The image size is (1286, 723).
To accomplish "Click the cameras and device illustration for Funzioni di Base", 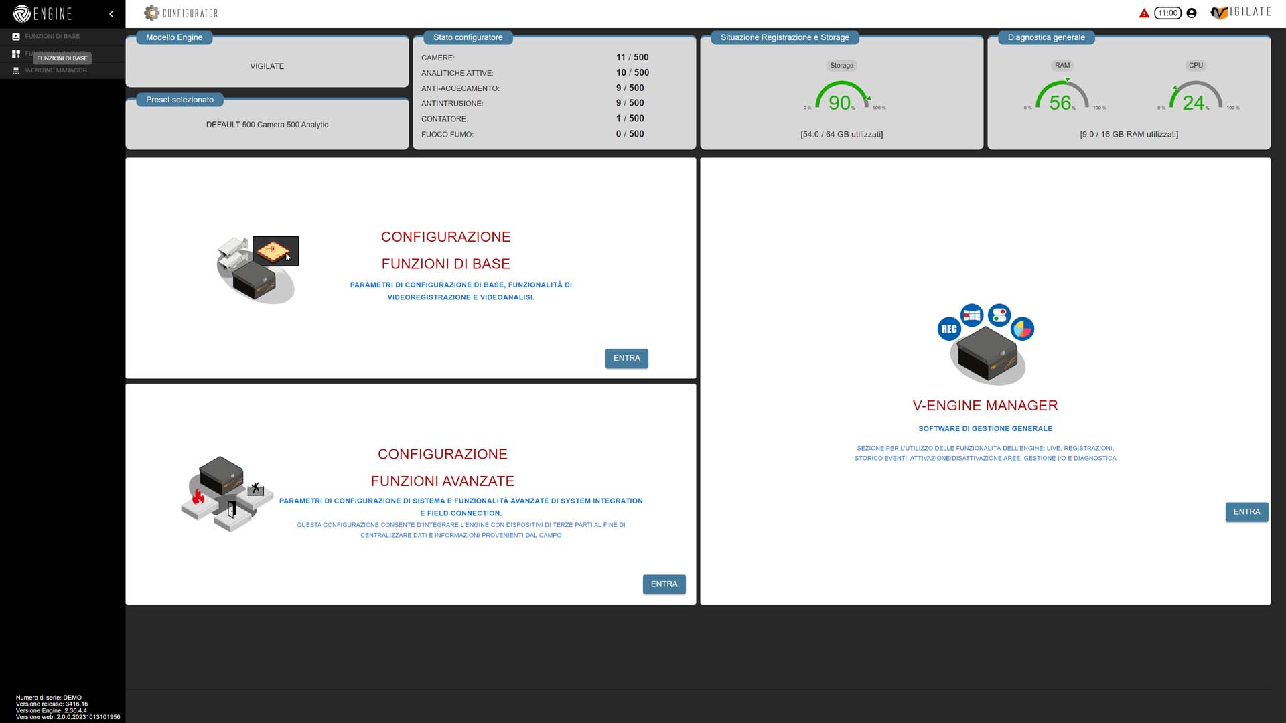I will 257,268.
